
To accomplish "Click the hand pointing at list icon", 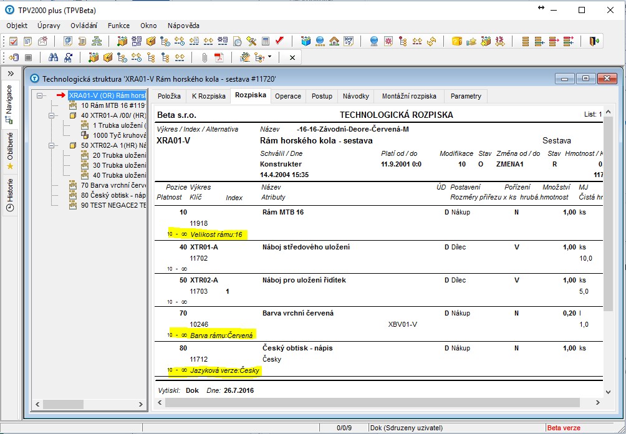I will click(245, 57).
